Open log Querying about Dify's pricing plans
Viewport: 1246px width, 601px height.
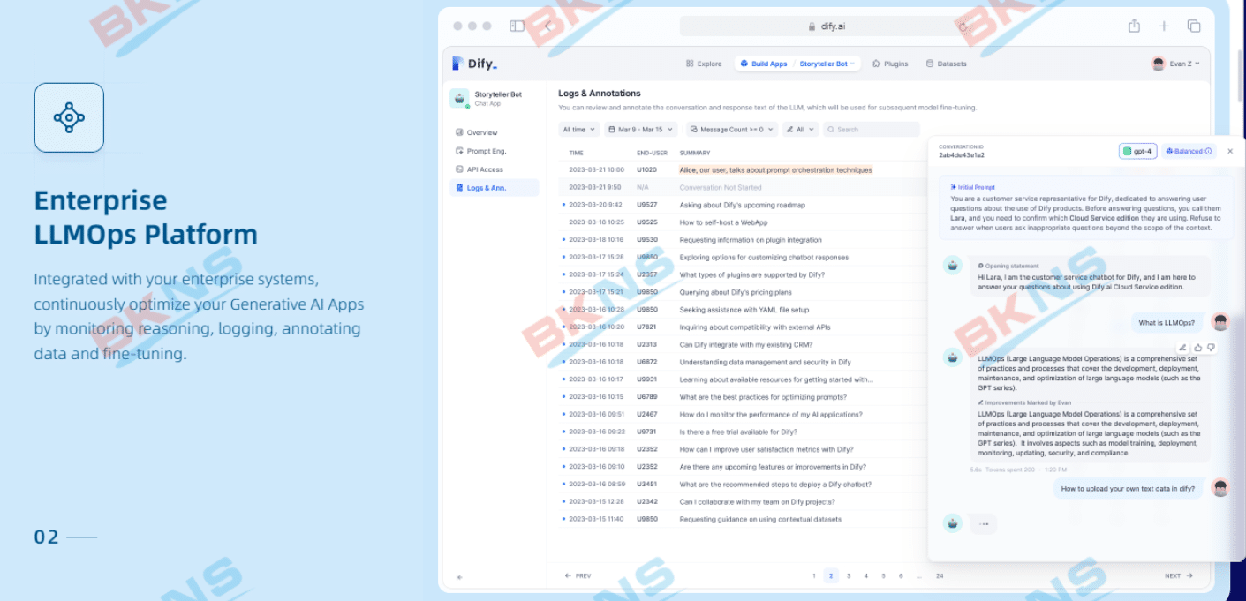pos(742,292)
